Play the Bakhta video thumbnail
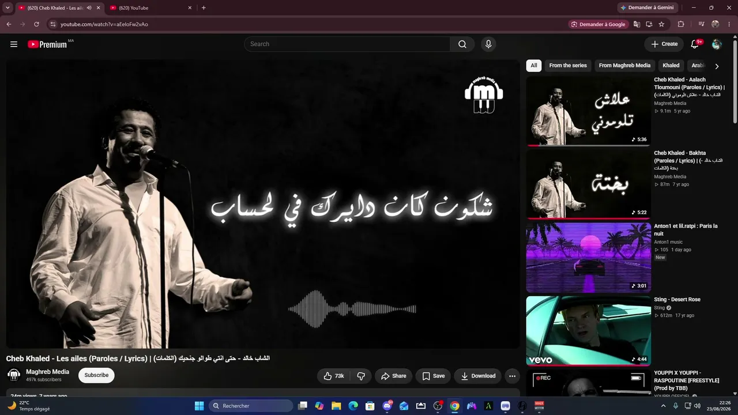This screenshot has height=415, width=738. click(x=589, y=184)
